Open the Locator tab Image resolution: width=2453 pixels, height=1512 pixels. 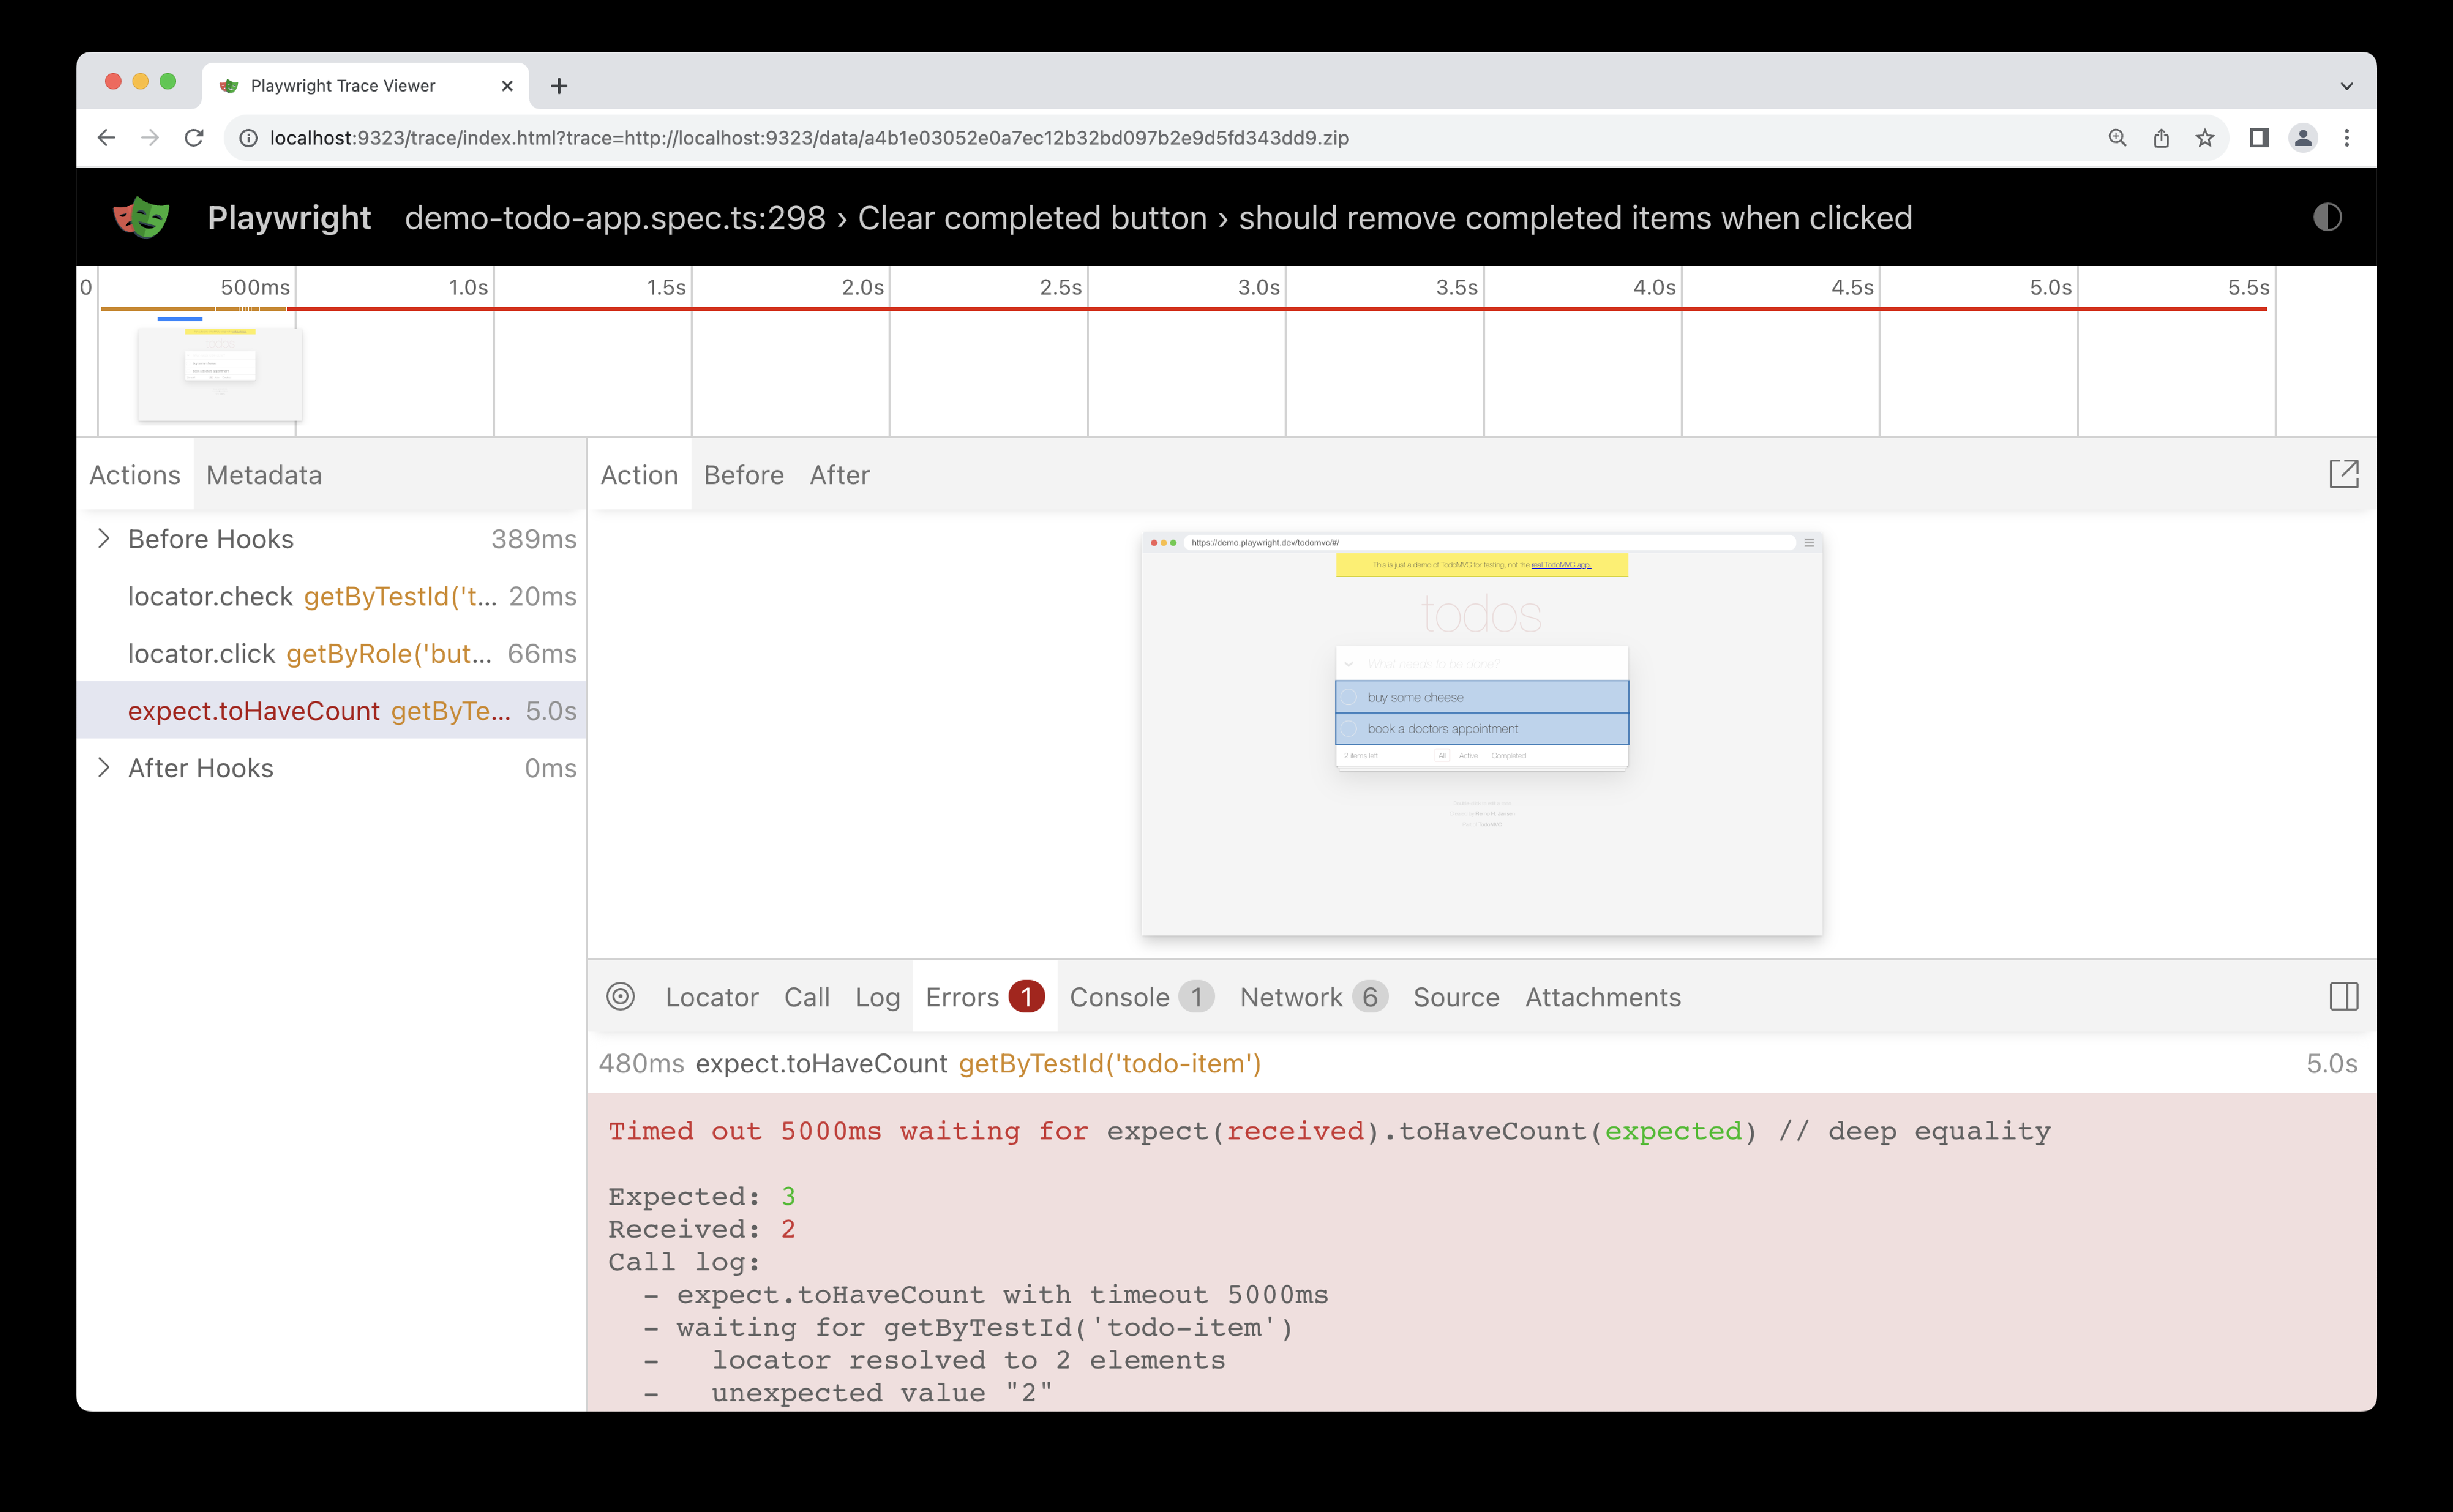coord(712,997)
